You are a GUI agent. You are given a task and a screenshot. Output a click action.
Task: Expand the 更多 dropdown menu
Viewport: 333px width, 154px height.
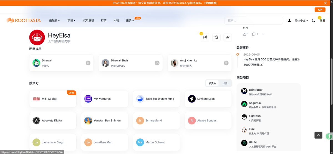pos(130,20)
